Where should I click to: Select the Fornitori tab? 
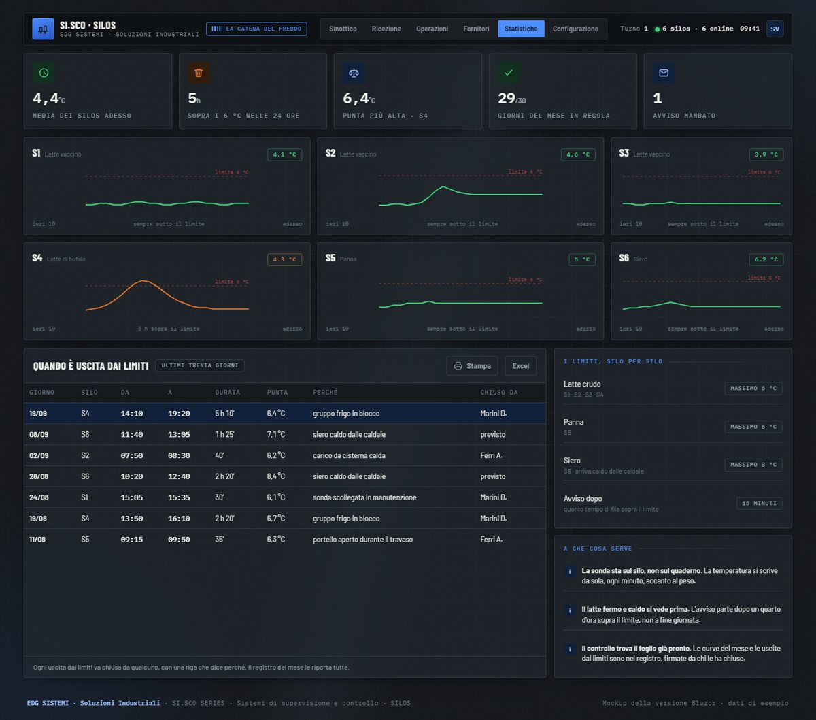[x=476, y=29]
